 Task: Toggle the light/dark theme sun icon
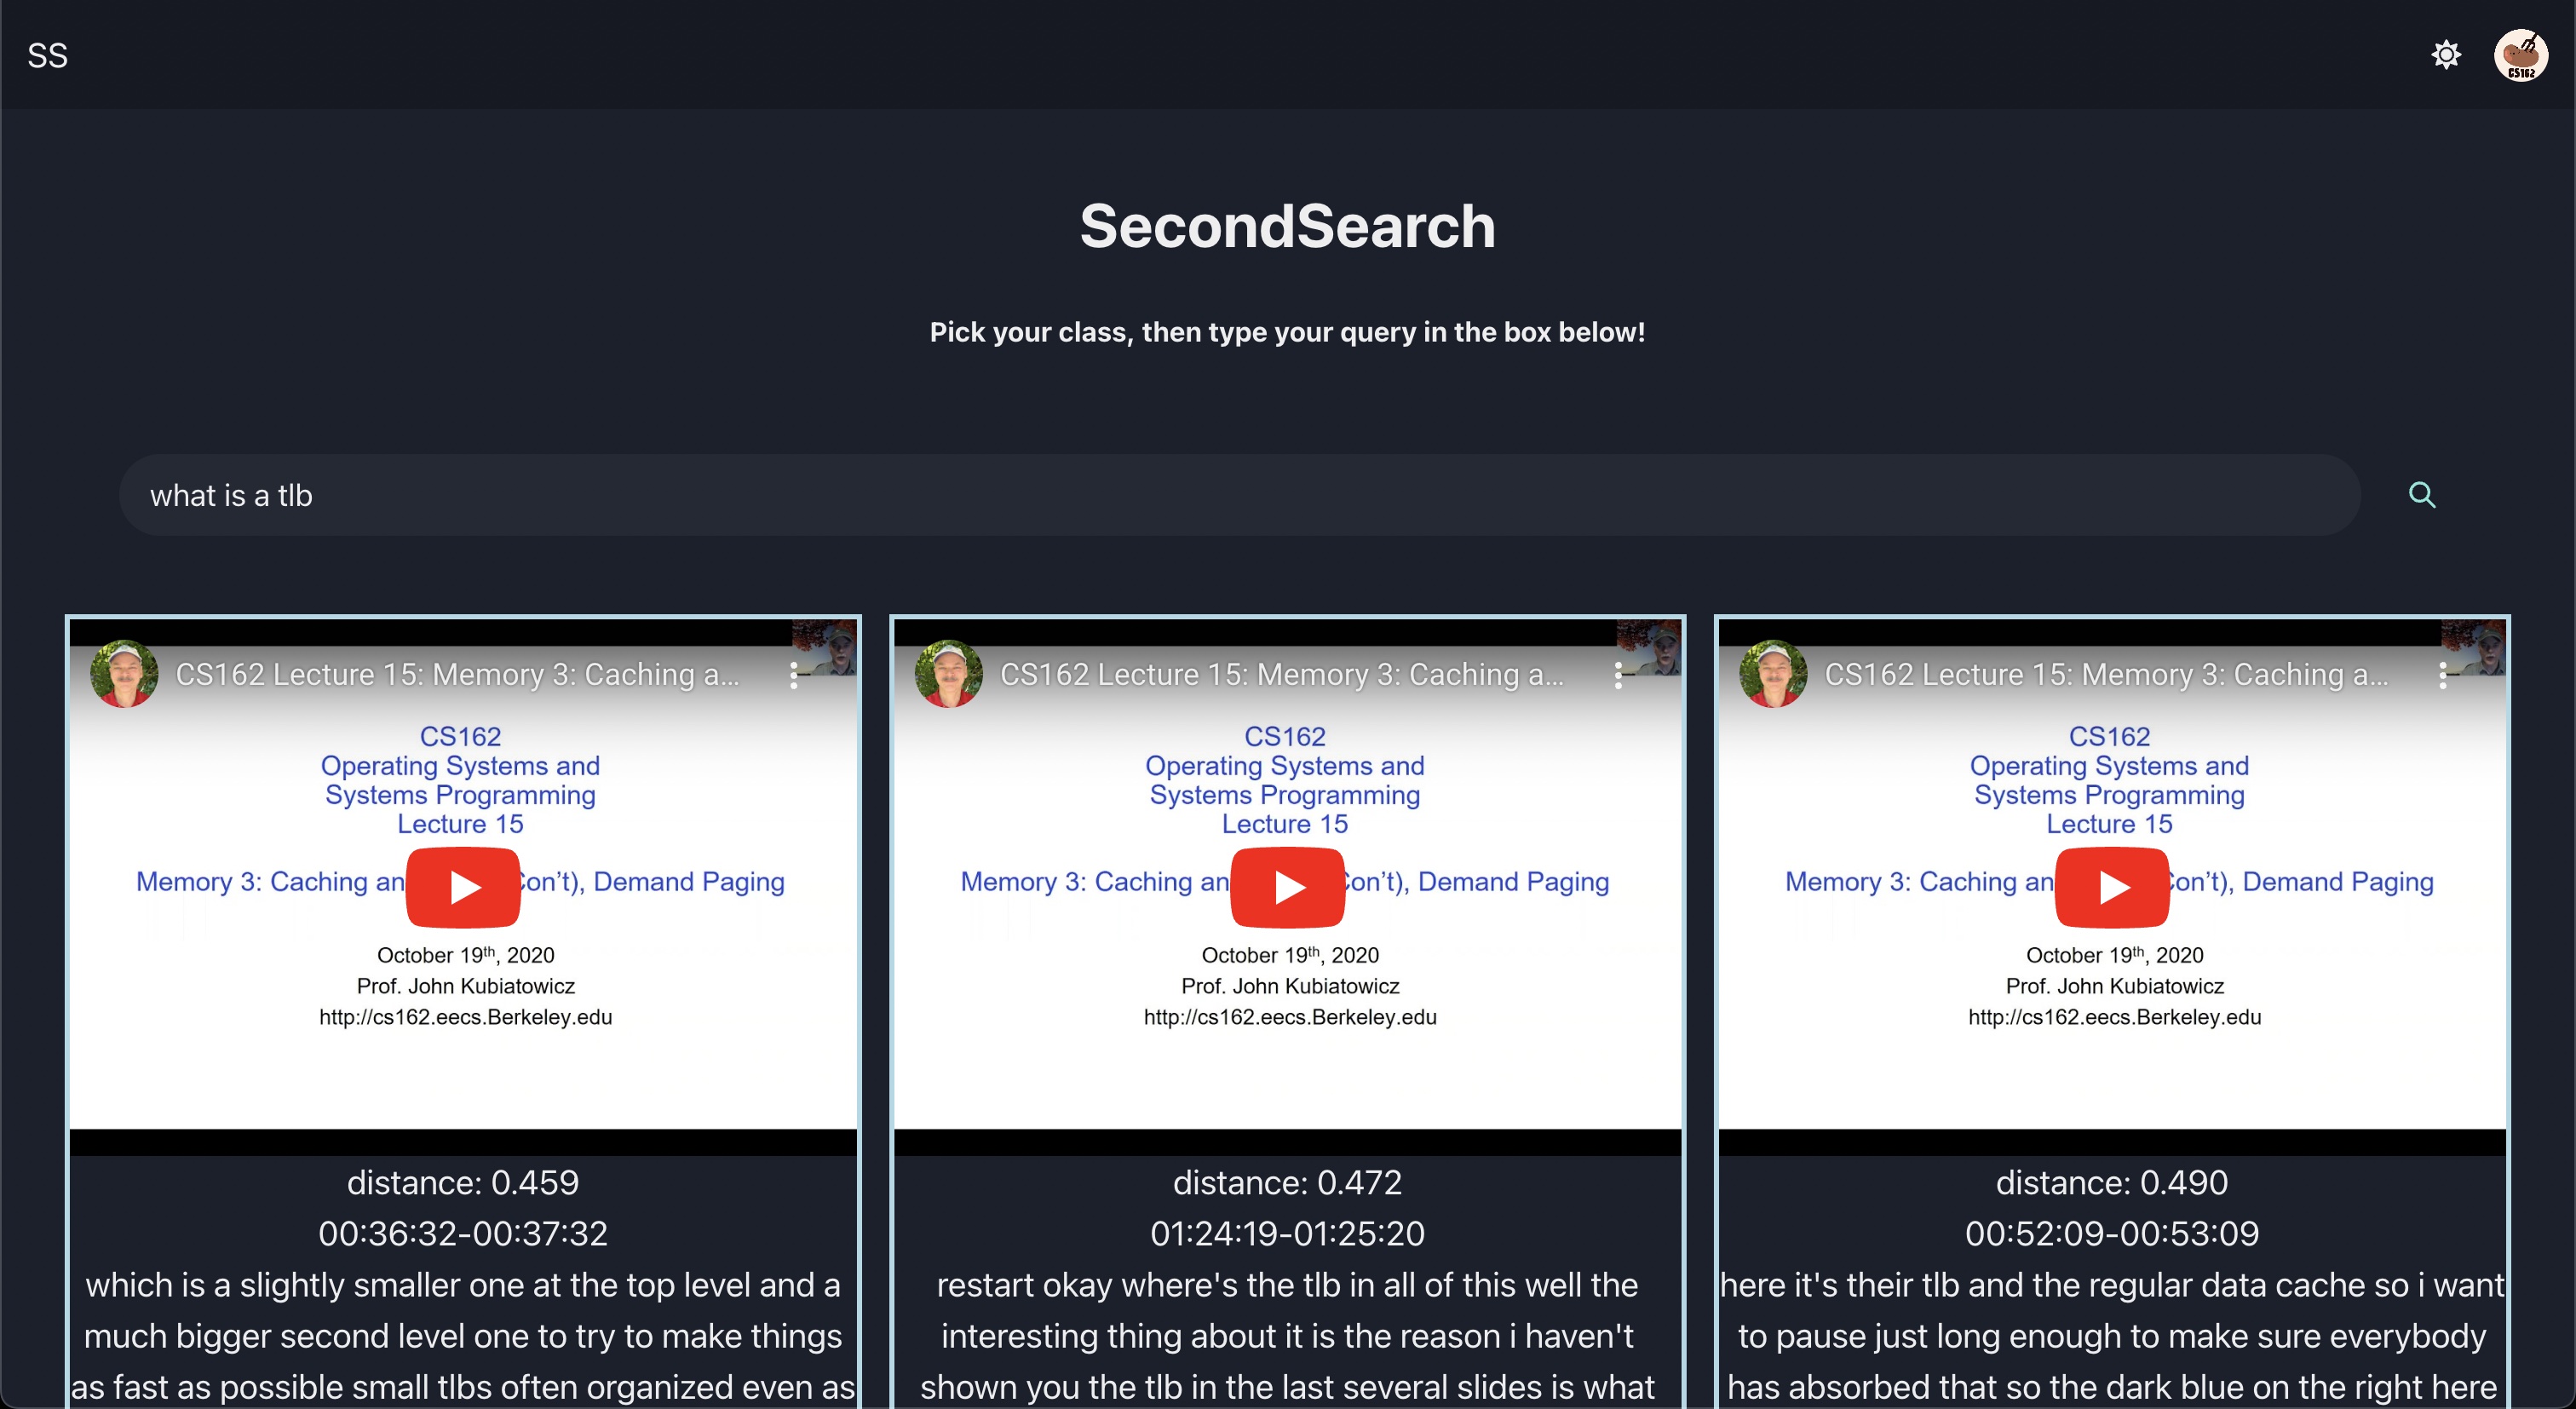2445,54
